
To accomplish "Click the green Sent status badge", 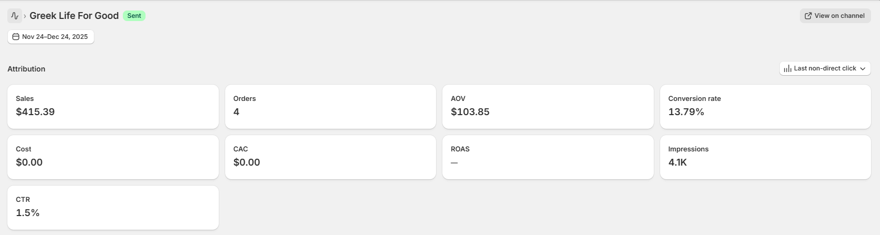I will click(x=134, y=16).
